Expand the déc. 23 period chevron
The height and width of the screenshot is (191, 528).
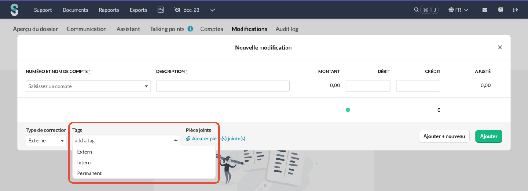coord(212,10)
